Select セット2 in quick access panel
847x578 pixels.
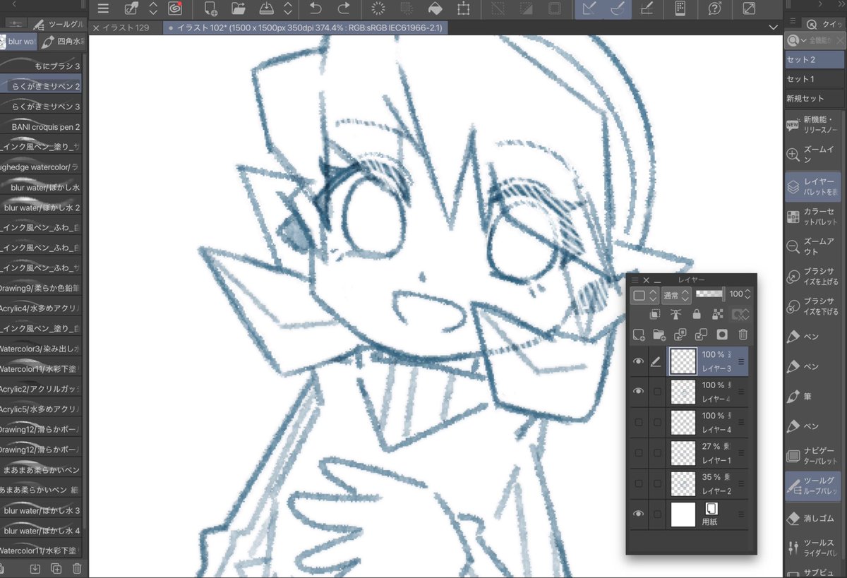click(815, 59)
